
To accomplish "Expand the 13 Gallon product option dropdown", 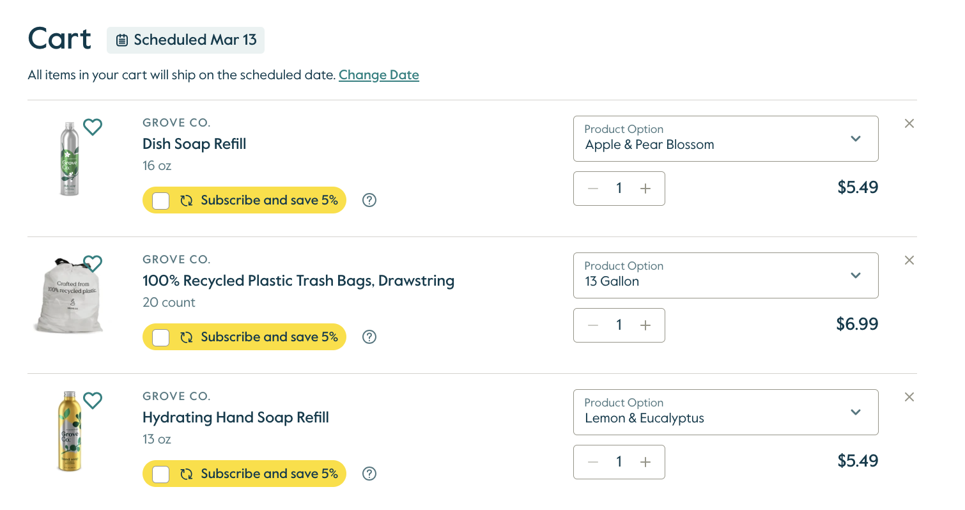I will coord(726,275).
